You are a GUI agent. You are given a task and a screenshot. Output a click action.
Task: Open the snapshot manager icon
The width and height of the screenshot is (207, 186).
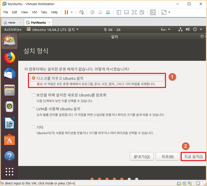click(108, 12)
